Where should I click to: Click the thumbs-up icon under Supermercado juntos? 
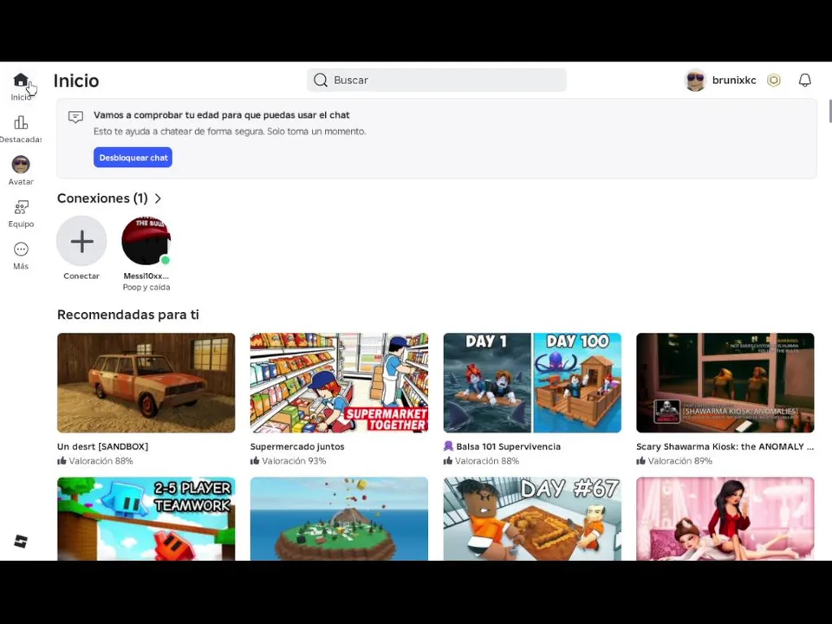tap(255, 460)
